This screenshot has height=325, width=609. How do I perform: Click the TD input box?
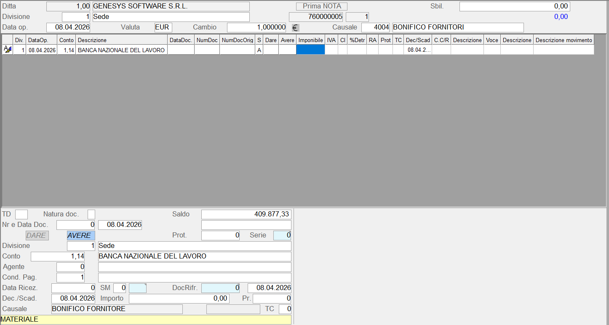tap(21, 214)
